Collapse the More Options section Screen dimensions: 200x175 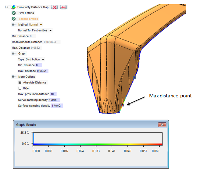click(x=13, y=77)
